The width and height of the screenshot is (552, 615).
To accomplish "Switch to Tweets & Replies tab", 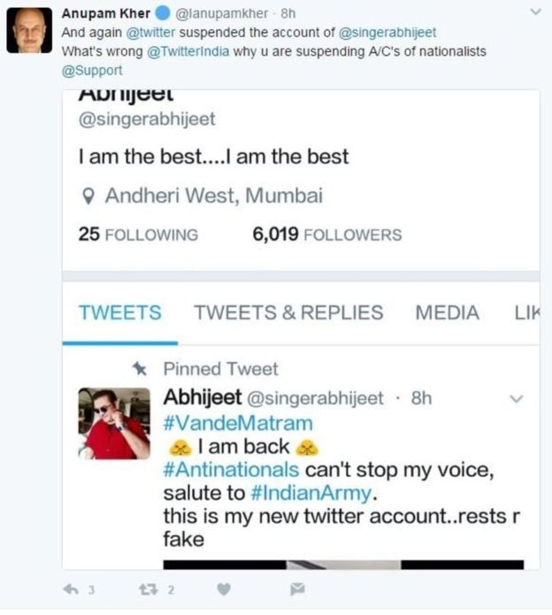I will pyautogui.click(x=288, y=312).
